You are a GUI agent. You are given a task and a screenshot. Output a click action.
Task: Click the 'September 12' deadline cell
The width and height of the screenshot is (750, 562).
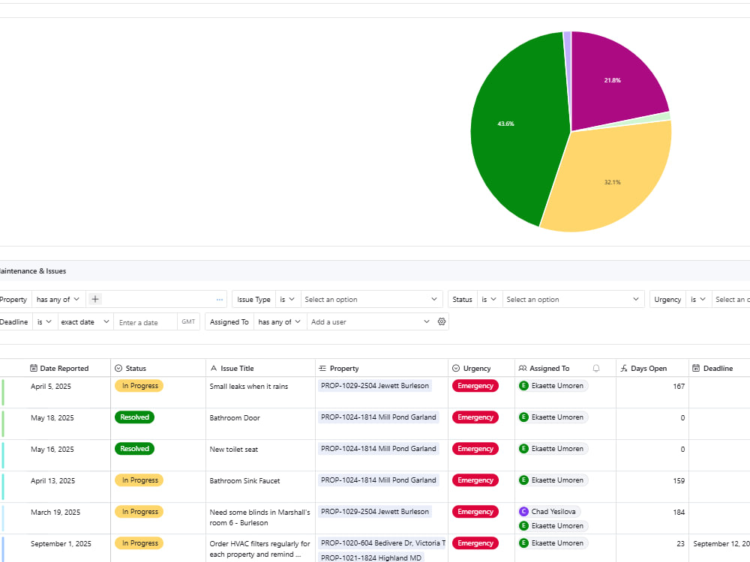pyautogui.click(x=721, y=544)
